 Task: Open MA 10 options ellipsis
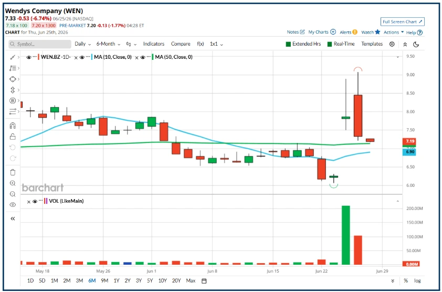pos(88,56)
